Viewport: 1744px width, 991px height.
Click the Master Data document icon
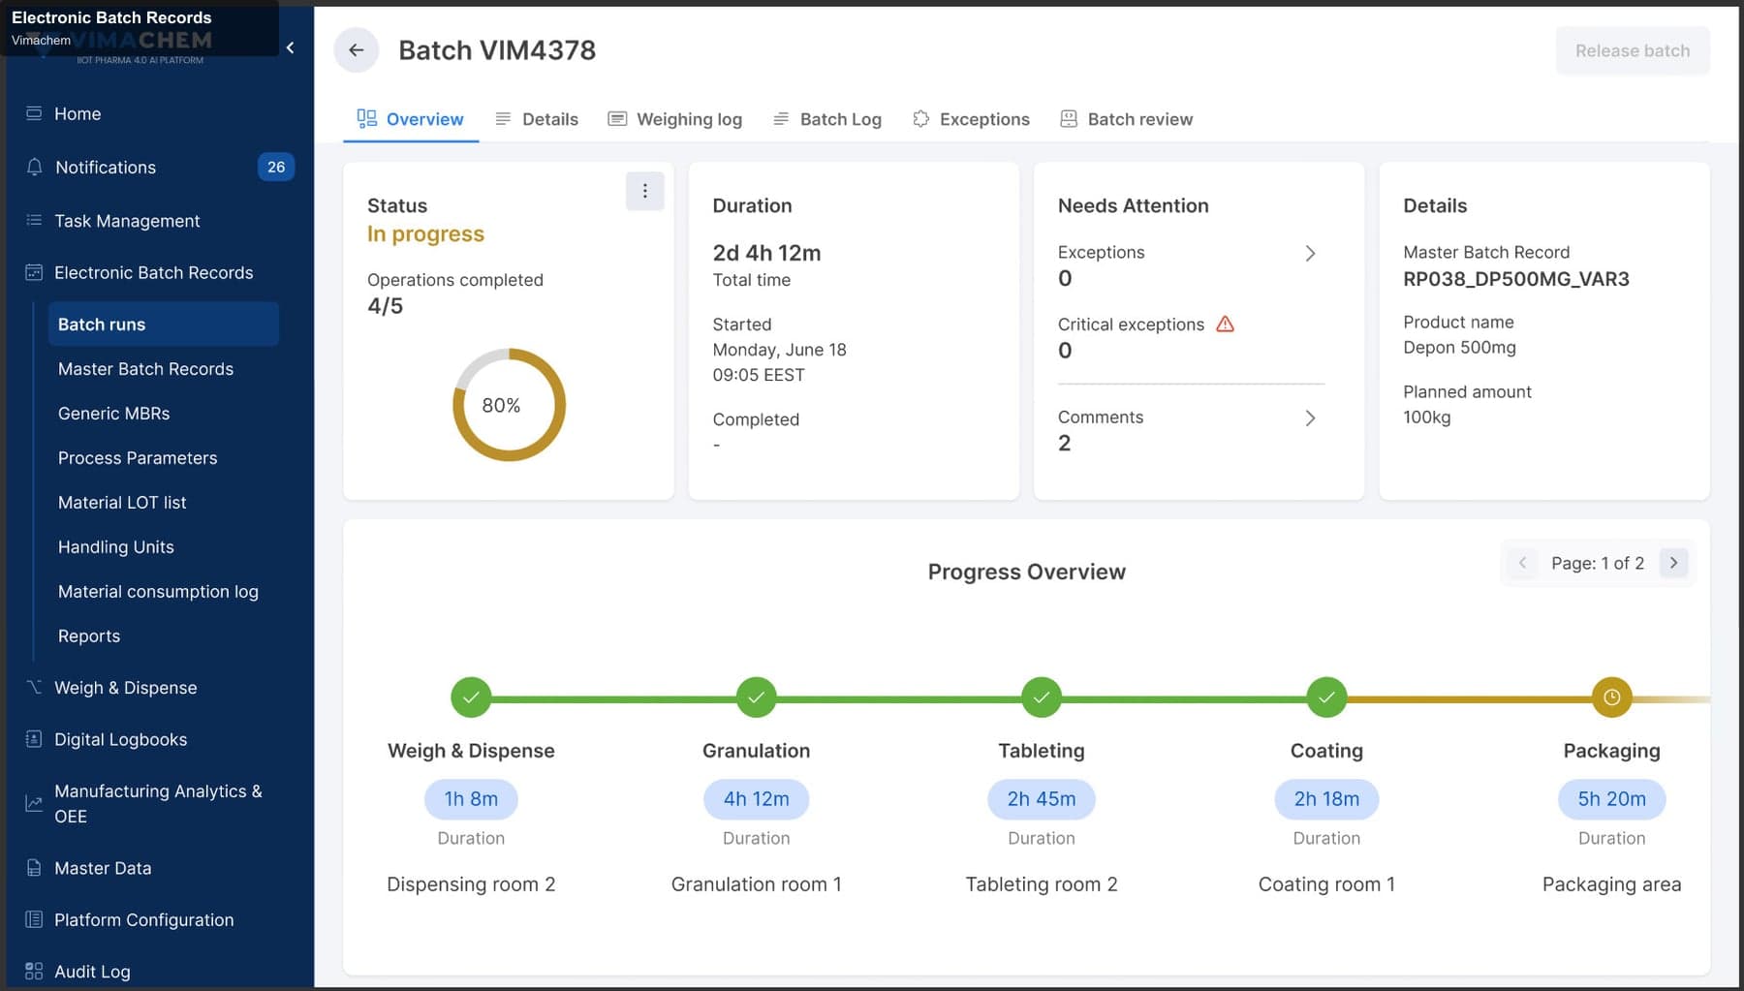(34, 868)
